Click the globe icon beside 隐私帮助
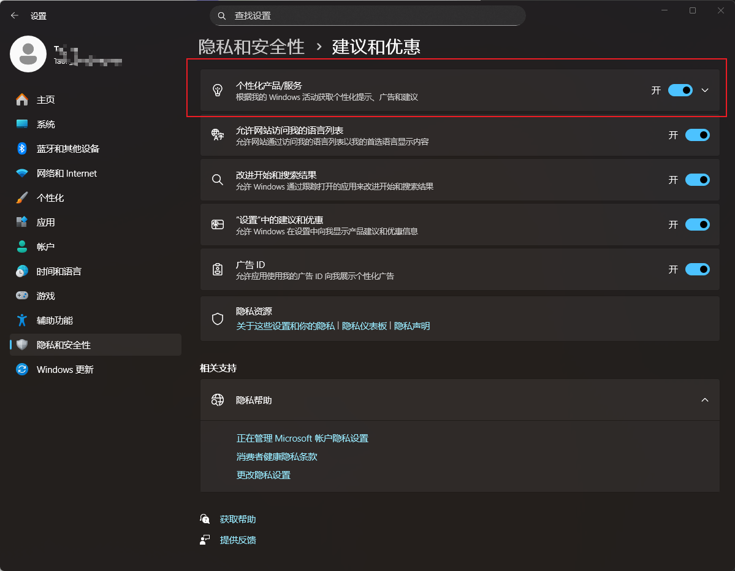Image resolution: width=735 pixels, height=571 pixels. [218, 400]
